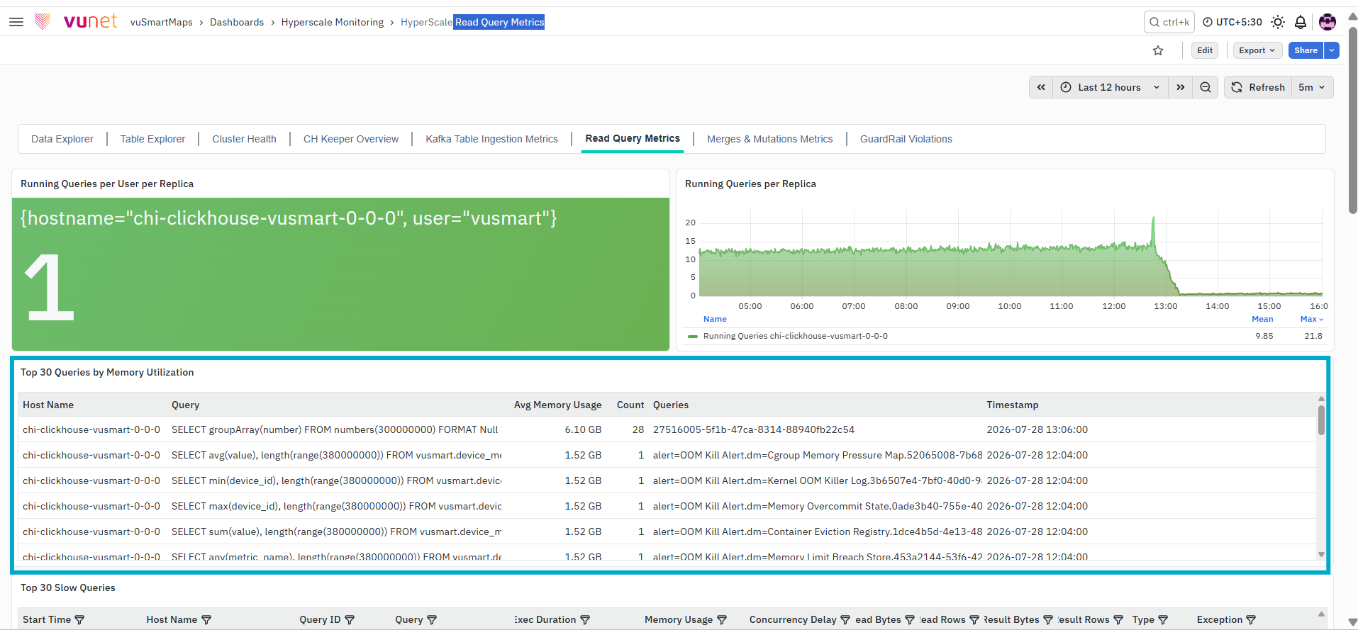
Task: Open the Last 12 hours time picker
Action: (x=1110, y=87)
